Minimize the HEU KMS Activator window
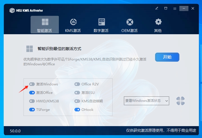The width and height of the screenshot is (202, 138). click(x=184, y=8)
